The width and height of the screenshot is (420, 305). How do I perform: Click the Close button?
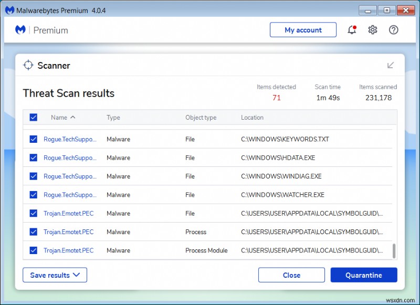[291, 275]
